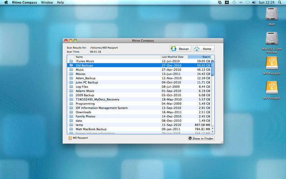Select Downloads folder icon
Screen dimensions: 286x179
[x=71, y=112]
